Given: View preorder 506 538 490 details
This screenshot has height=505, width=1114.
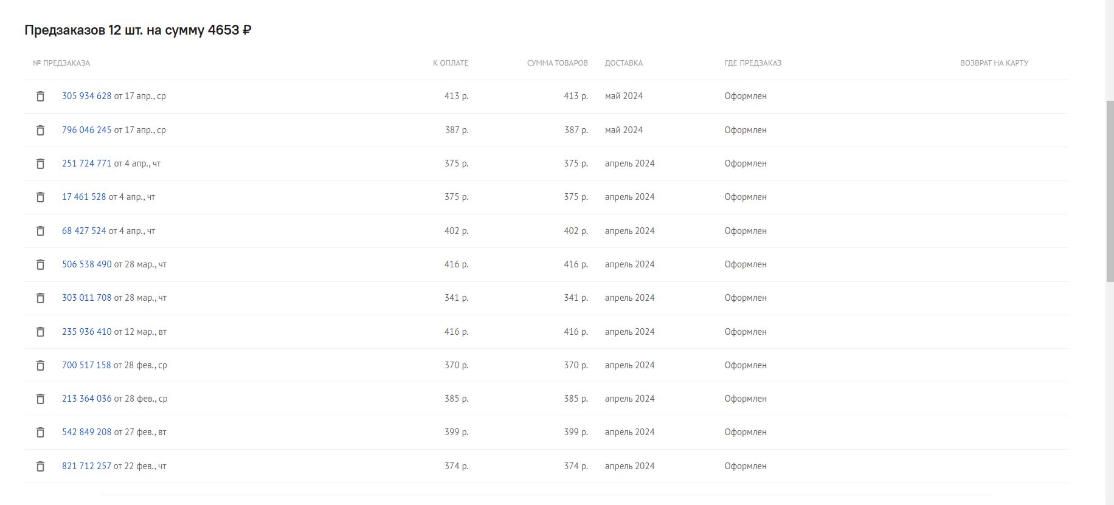Looking at the screenshot, I should [86, 264].
